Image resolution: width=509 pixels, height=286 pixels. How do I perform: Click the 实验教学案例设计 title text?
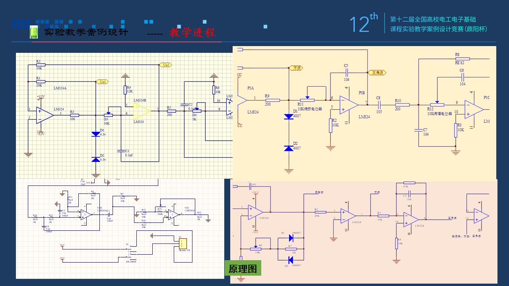click(x=86, y=32)
